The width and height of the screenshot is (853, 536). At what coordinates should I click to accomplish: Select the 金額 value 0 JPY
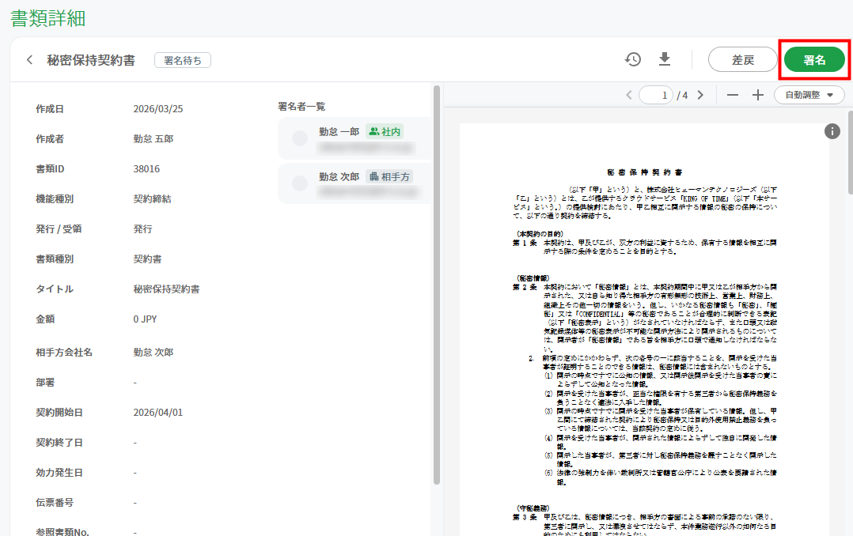tap(145, 319)
